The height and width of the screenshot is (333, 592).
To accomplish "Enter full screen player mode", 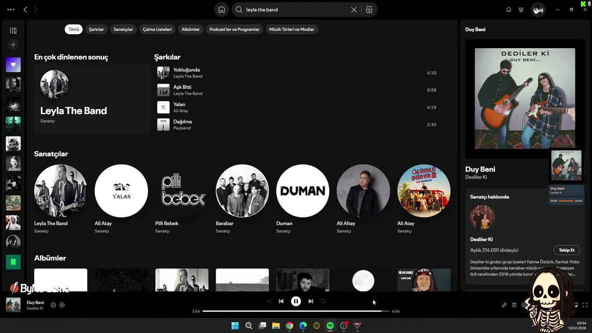I will [x=585, y=305].
